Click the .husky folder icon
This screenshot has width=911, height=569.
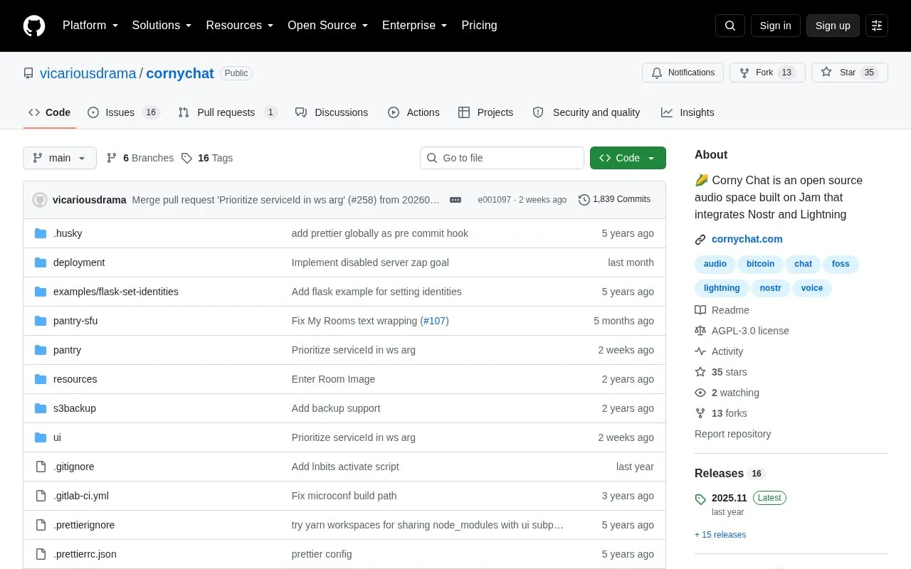41,233
